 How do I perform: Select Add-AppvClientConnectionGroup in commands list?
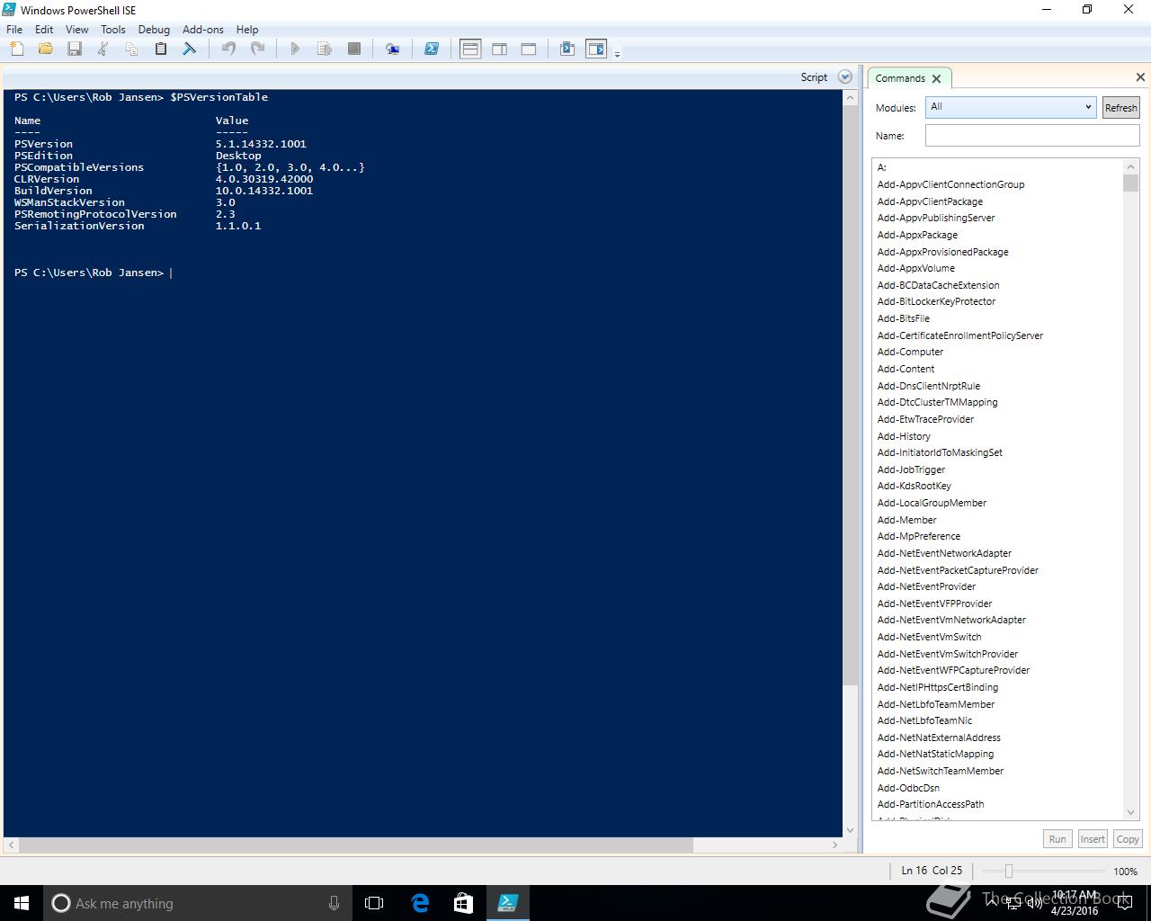pyautogui.click(x=950, y=184)
